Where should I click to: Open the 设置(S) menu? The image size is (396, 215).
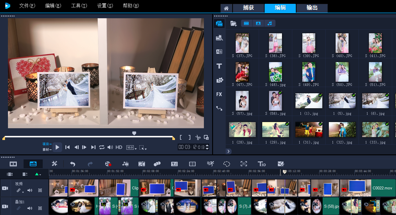click(x=105, y=6)
